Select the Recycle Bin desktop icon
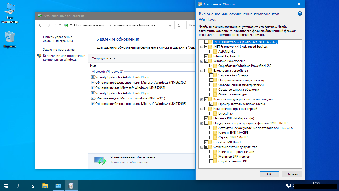 coord(10,40)
